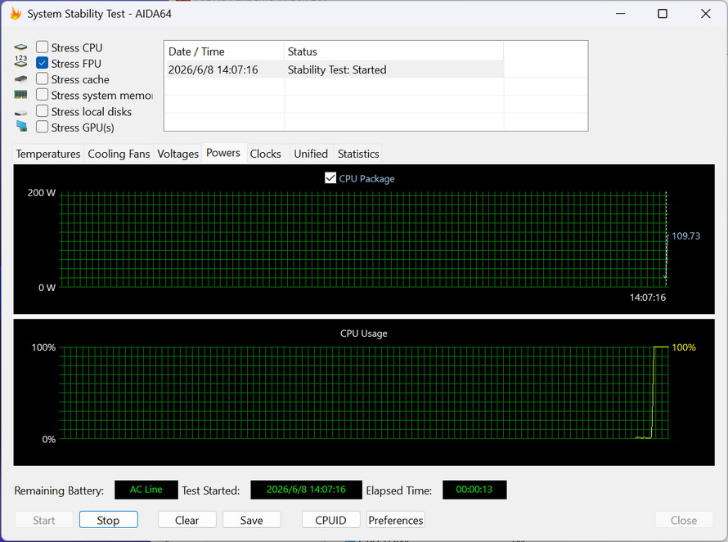Switch to the Unified tab
The height and width of the screenshot is (542, 728).
click(x=311, y=154)
